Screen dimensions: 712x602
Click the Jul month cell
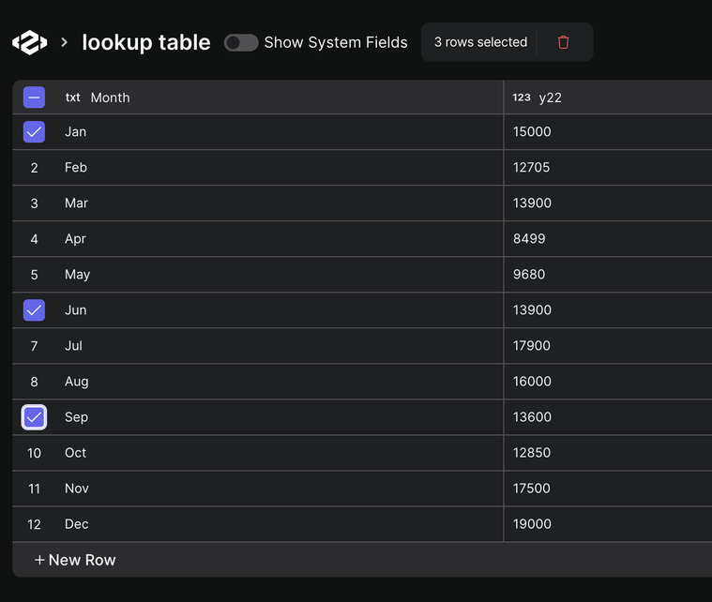coord(280,345)
